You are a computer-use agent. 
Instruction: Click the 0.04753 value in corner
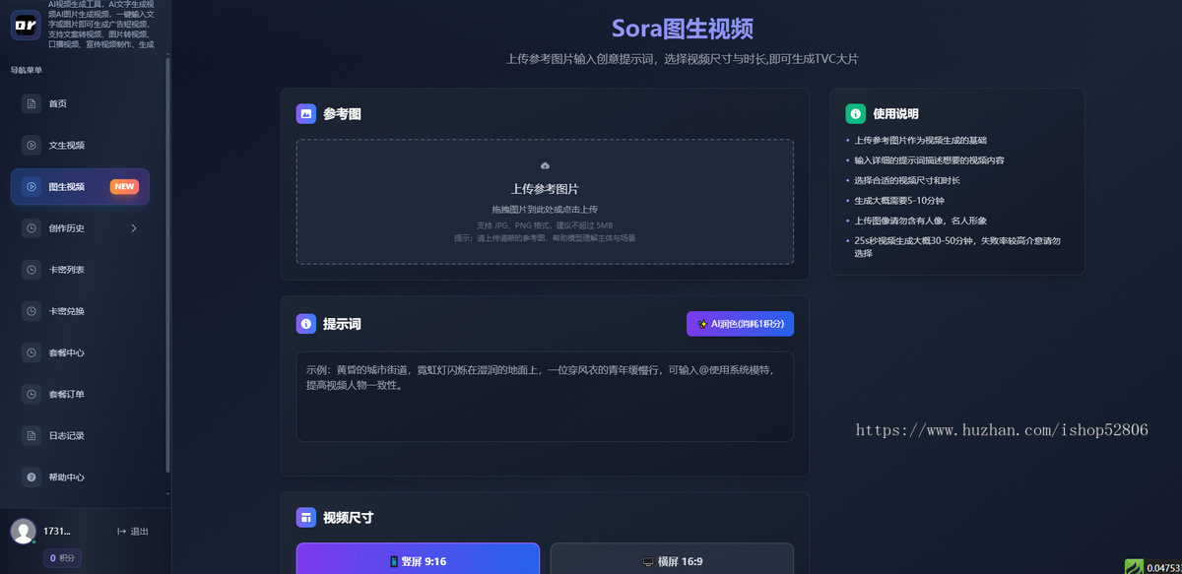coord(1163,567)
